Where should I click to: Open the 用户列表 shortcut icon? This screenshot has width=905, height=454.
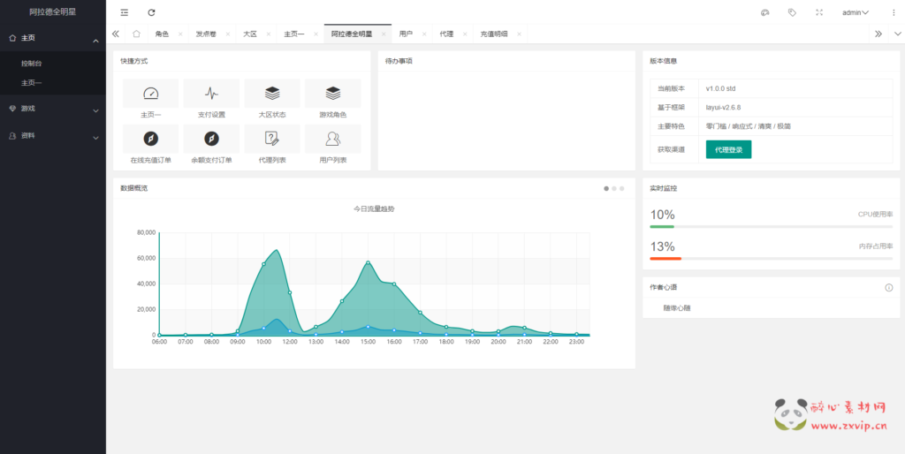tap(333, 139)
